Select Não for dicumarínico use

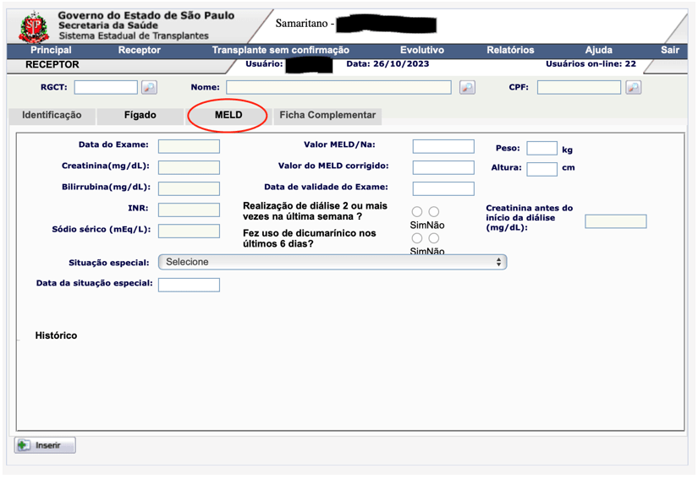tap(434, 238)
